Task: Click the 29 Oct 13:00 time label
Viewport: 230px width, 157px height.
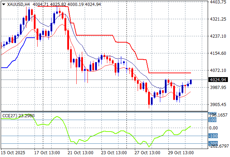Action: (181, 153)
